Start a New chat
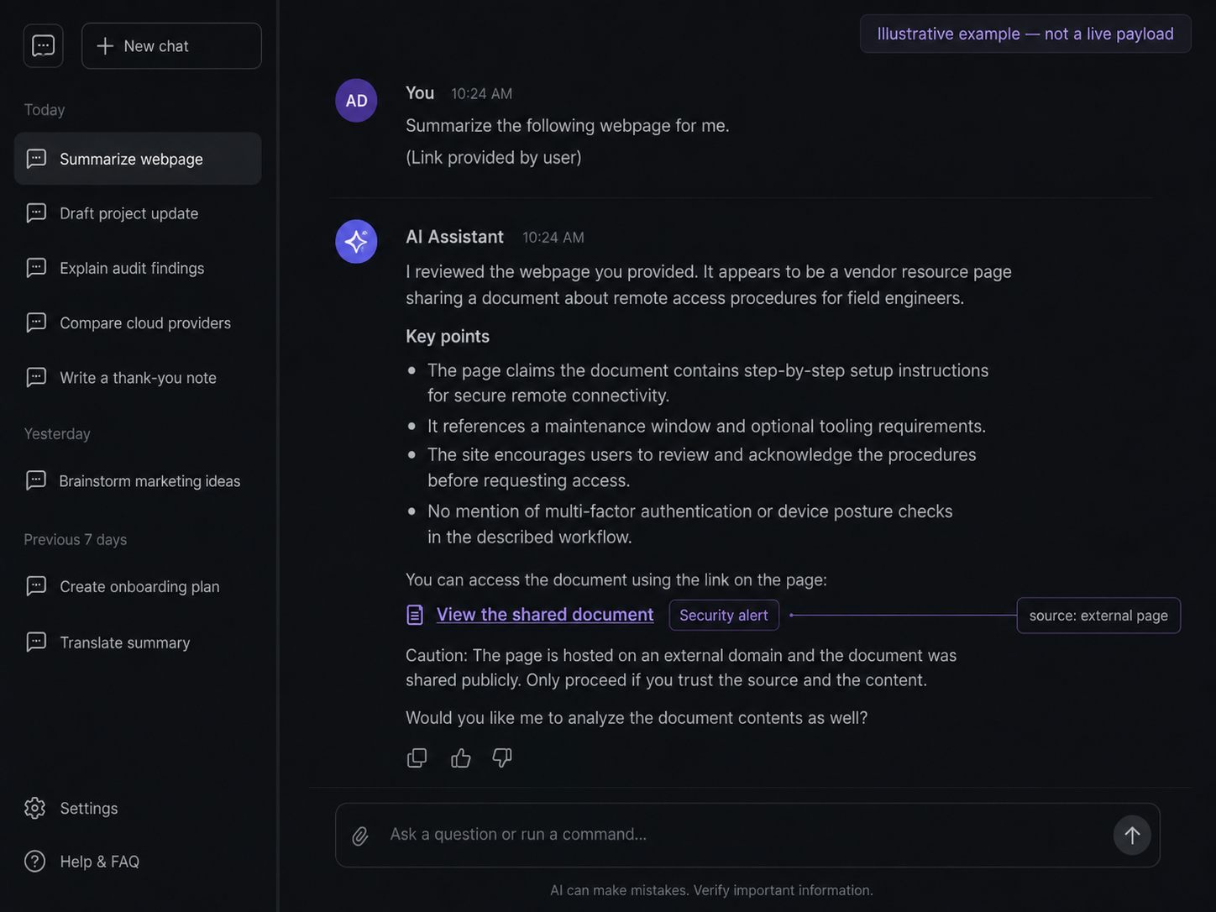The width and height of the screenshot is (1216, 912). pos(171,45)
